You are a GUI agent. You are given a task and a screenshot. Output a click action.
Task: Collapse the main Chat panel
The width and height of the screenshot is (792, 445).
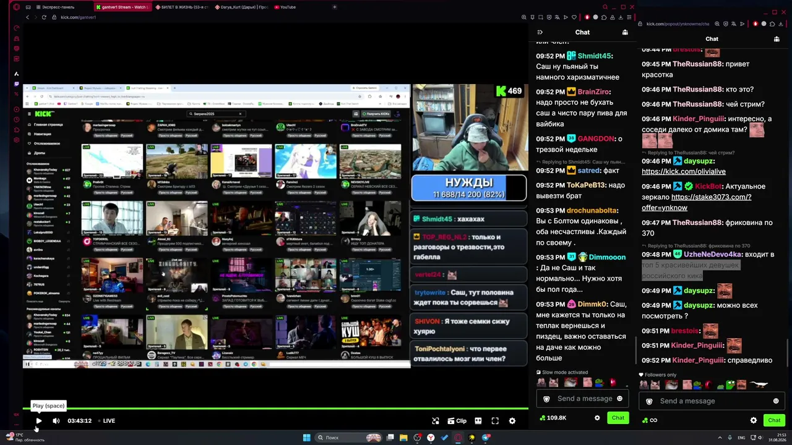tap(540, 32)
